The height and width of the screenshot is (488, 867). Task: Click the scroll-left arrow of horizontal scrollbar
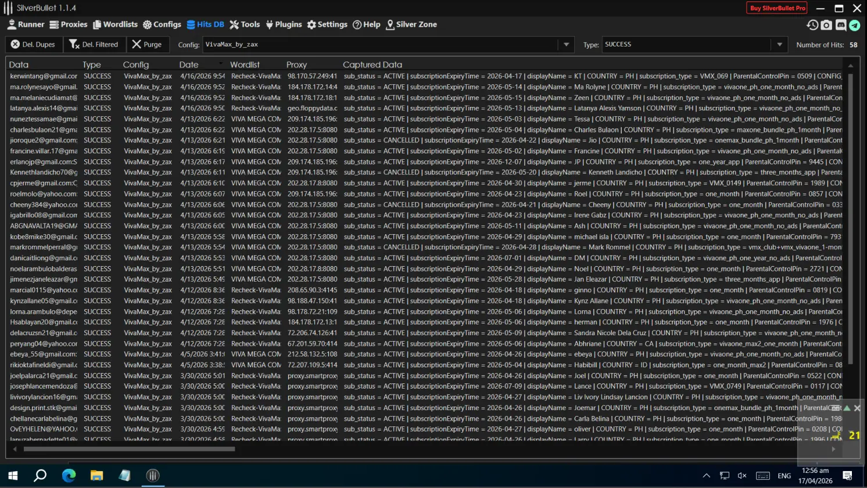[15, 449]
